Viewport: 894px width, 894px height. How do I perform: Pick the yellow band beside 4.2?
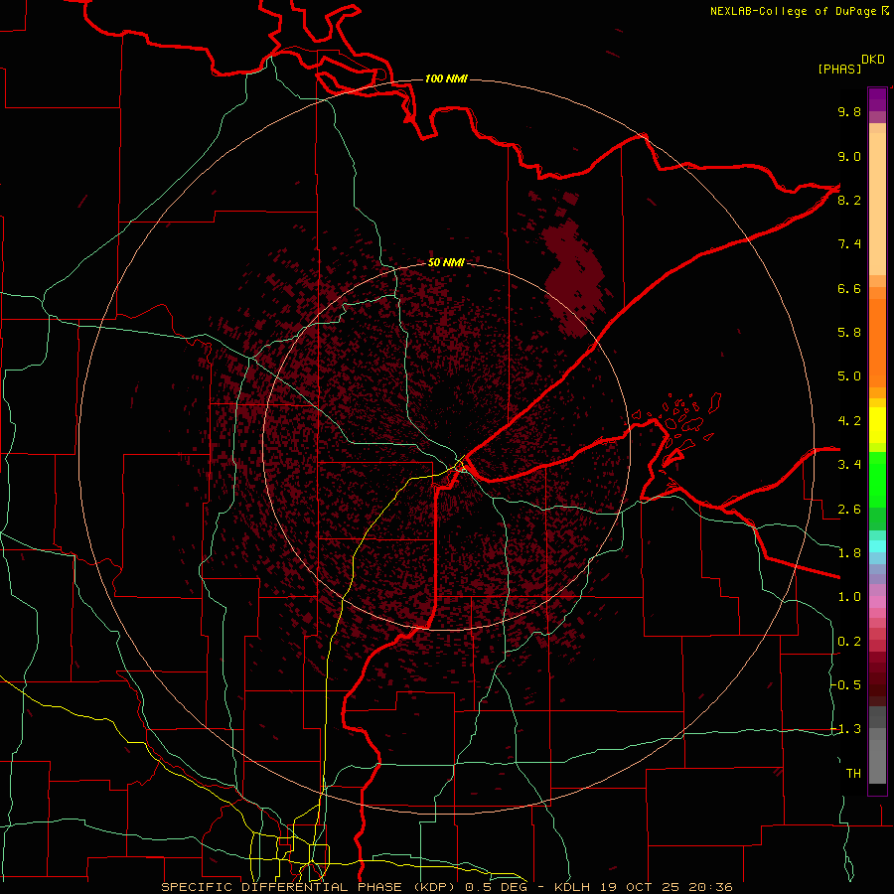coord(877,425)
